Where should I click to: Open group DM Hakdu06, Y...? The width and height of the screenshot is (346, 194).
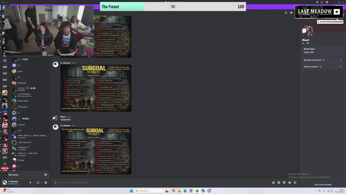30,148
